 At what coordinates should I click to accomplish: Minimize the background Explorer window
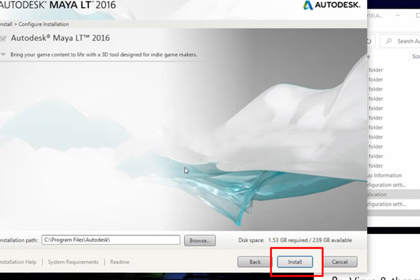(x=398, y=15)
